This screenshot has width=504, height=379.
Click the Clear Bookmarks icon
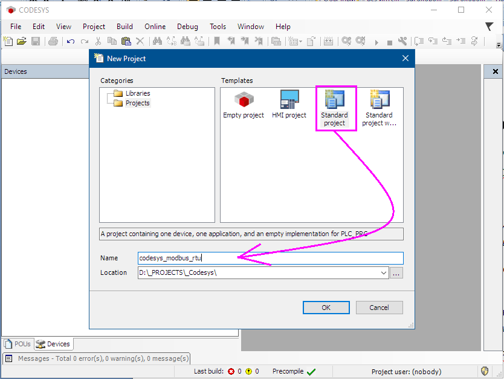click(x=259, y=41)
